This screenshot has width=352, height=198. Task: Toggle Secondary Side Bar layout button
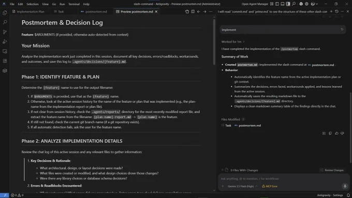point(288,4)
